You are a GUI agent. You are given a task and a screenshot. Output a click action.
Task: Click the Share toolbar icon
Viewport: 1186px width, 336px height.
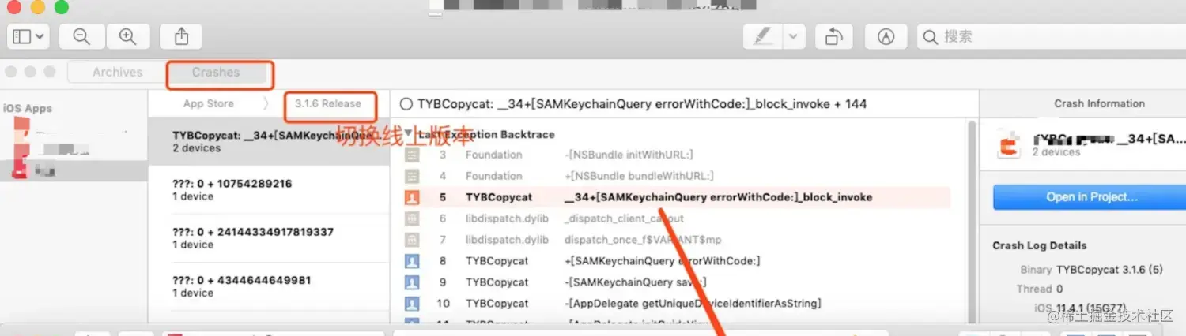(181, 36)
